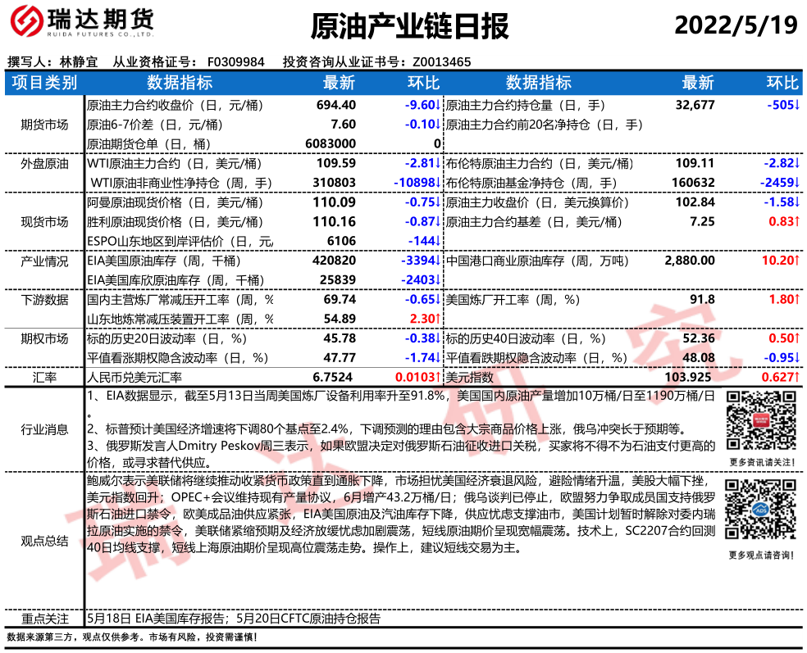Click the 更多观点请咨询 caption text
807x653 pixels.
(760, 556)
